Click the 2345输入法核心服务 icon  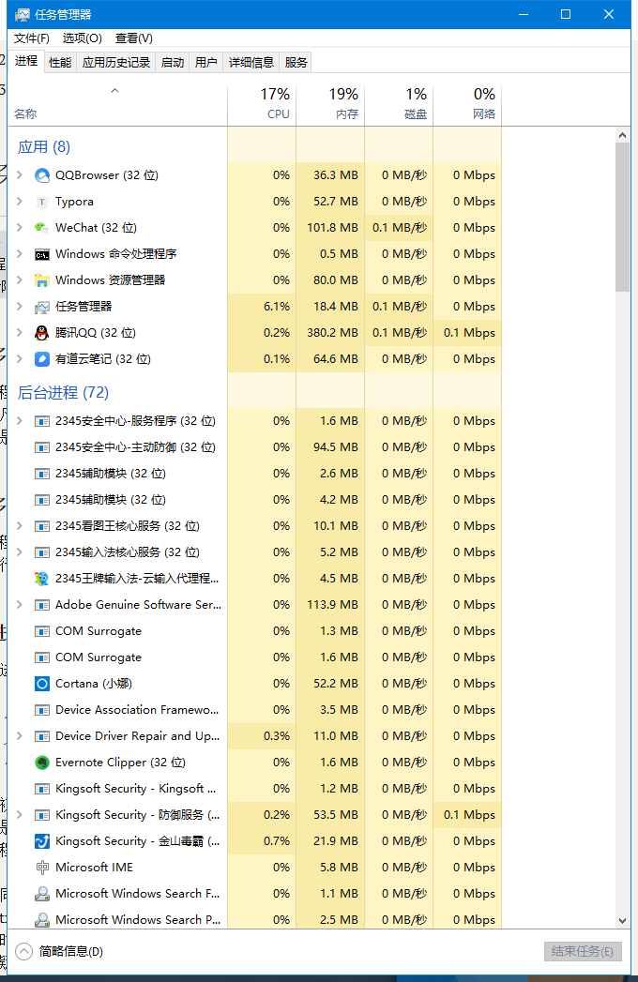pyautogui.click(x=42, y=553)
